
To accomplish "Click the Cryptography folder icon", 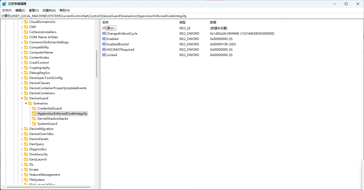I will [26, 67].
